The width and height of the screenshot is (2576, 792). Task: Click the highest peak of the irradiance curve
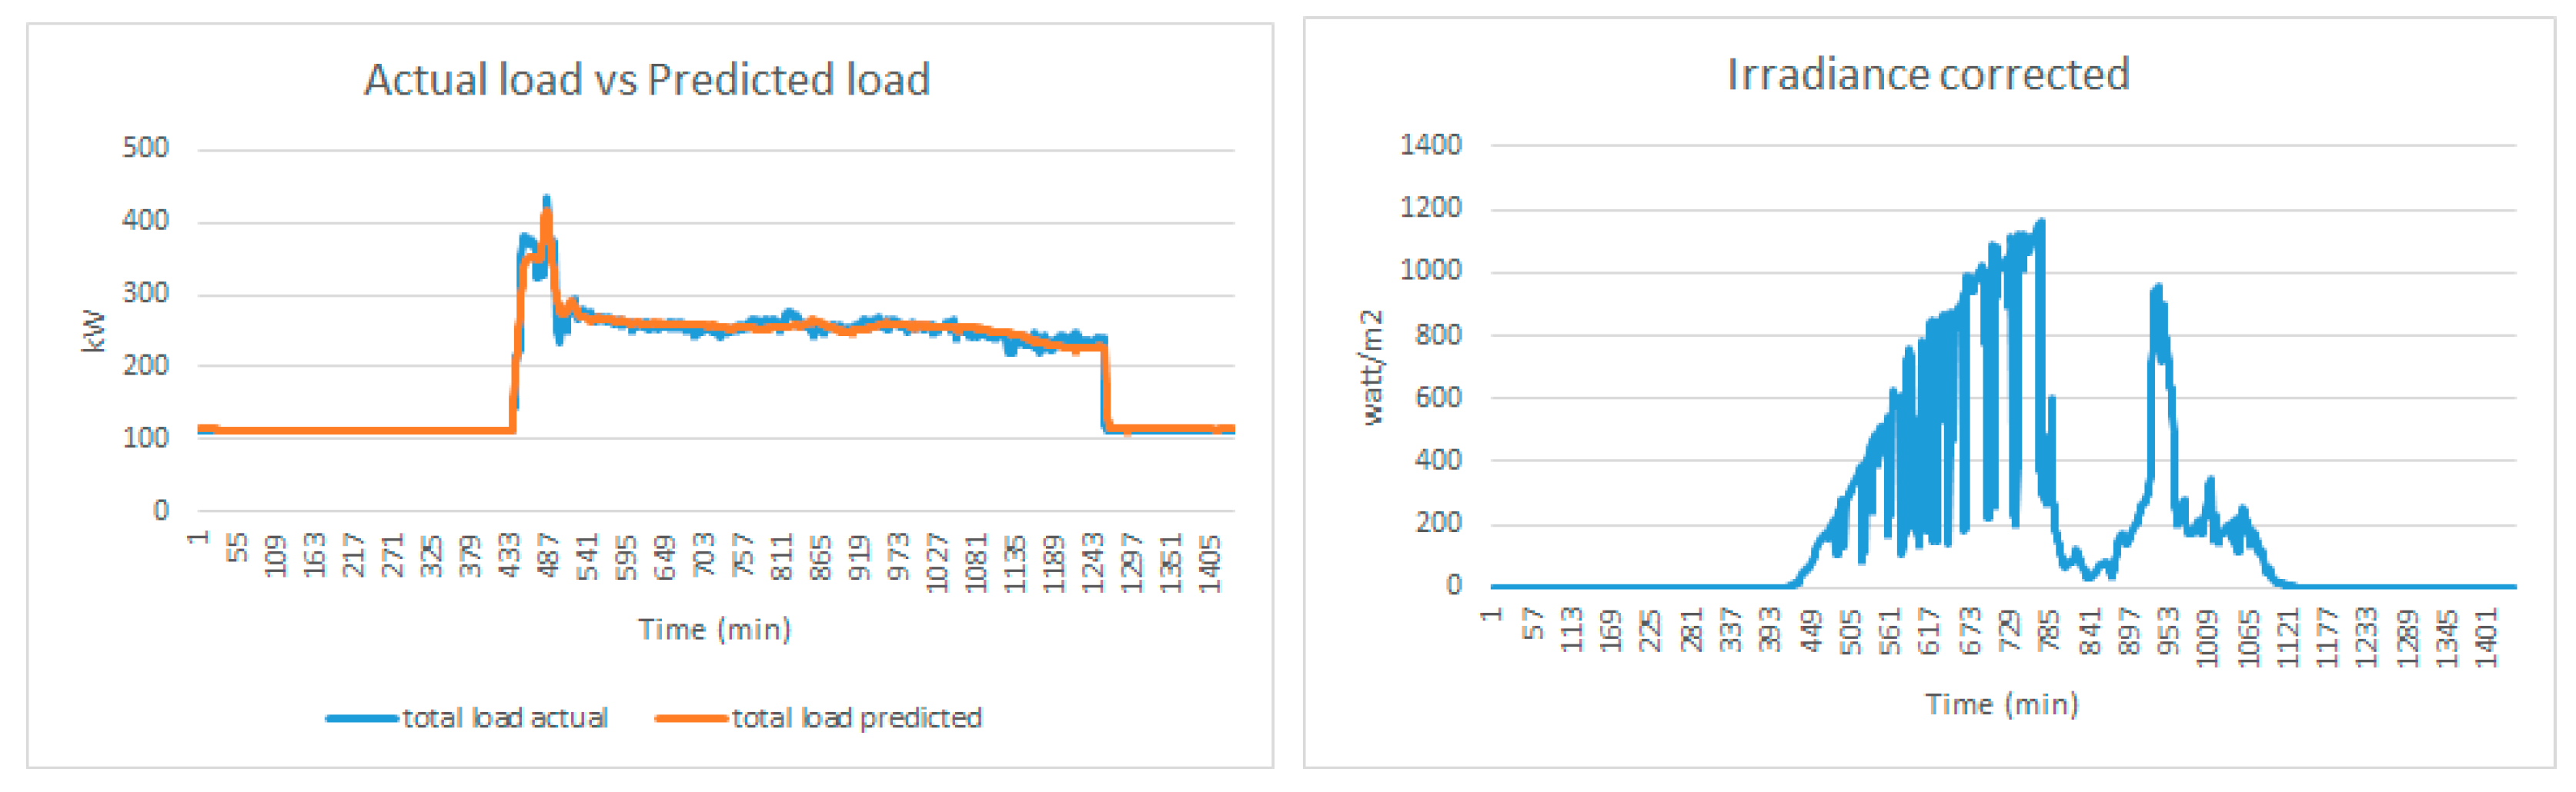click(2041, 223)
